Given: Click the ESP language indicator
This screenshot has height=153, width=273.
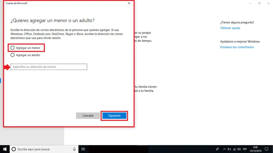Looking at the screenshot, I should tap(245, 149).
